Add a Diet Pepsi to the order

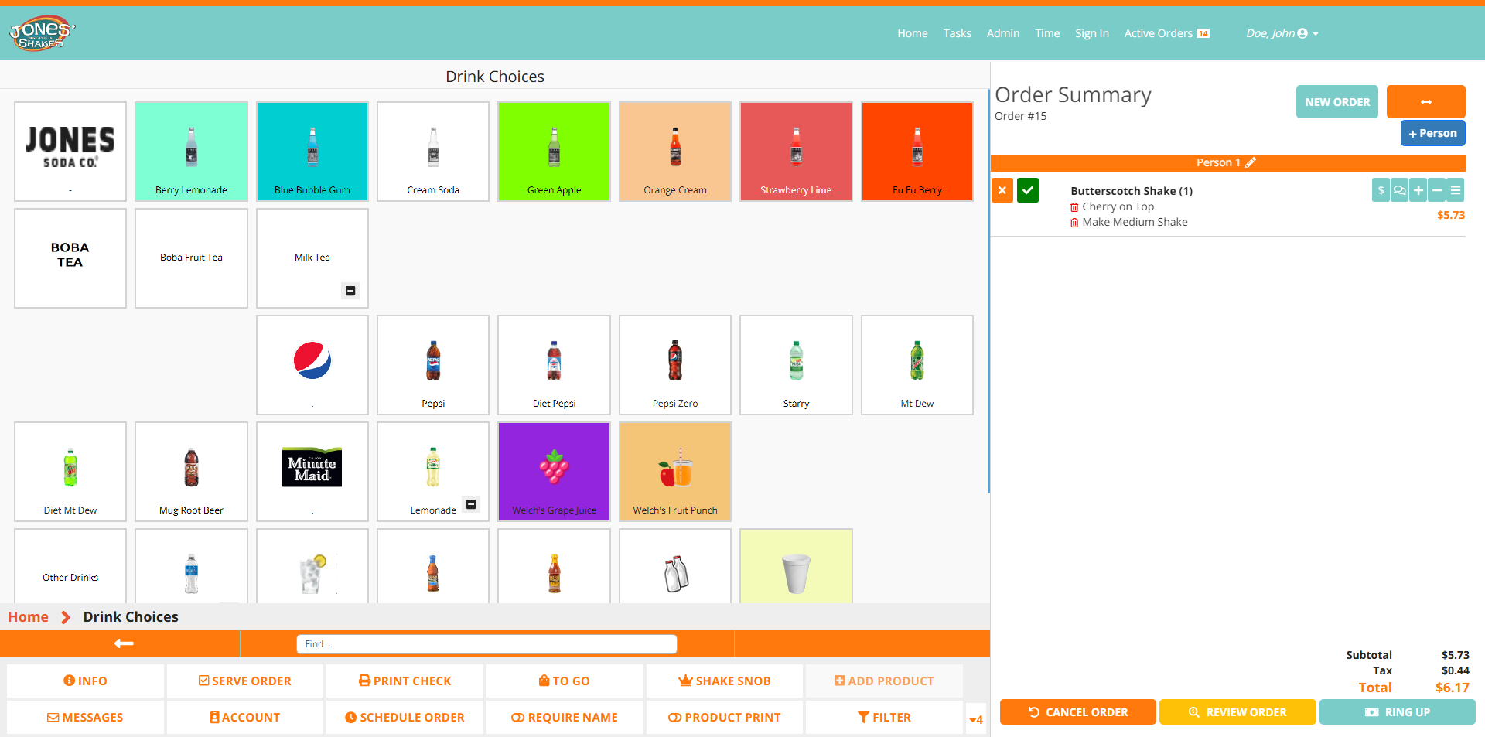554,365
